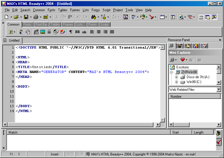Toggle the first panel view button in toolbar
The width and height of the screenshot is (224, 158).
click(x=201, y=17)
